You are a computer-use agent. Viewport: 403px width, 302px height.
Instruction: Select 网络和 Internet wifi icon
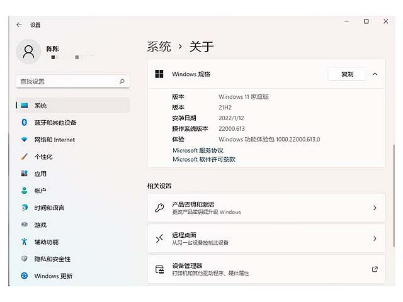25,140
